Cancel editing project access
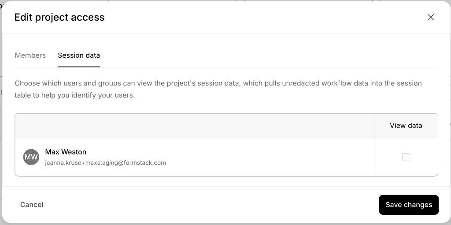 pos(32,205)
